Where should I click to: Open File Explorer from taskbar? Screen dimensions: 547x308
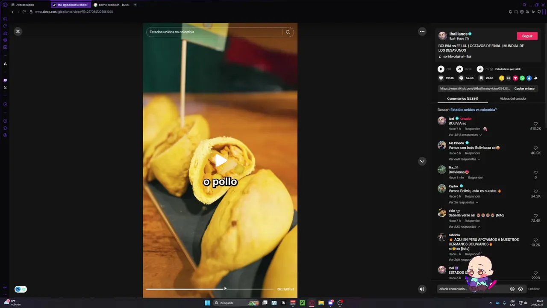pos(321,303)
